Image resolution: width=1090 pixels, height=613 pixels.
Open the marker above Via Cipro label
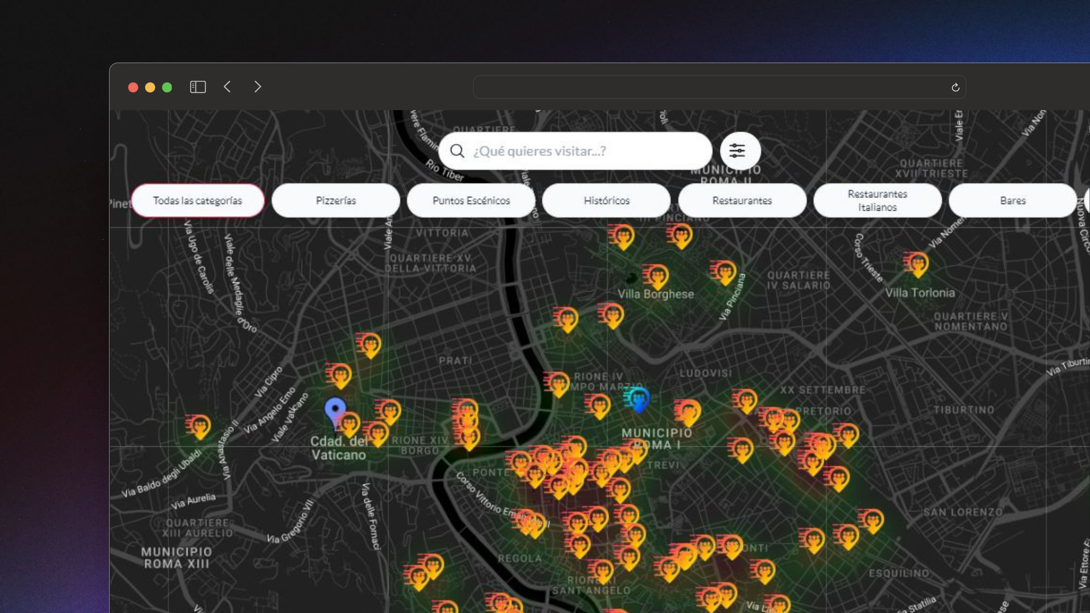(x=339, y=376)
